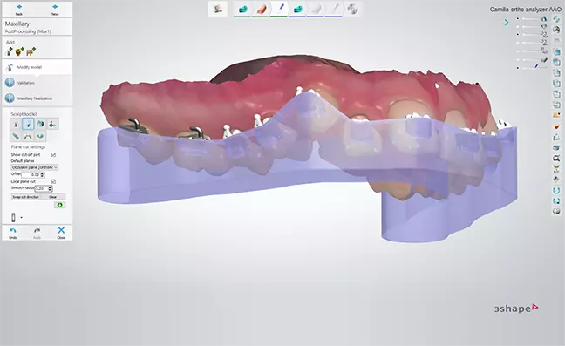The image size is (565, 346).
Task: Toggle the Show cut-off part checkbox
Action: pos(53,154)
